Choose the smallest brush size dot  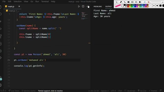tap(150, 6)
